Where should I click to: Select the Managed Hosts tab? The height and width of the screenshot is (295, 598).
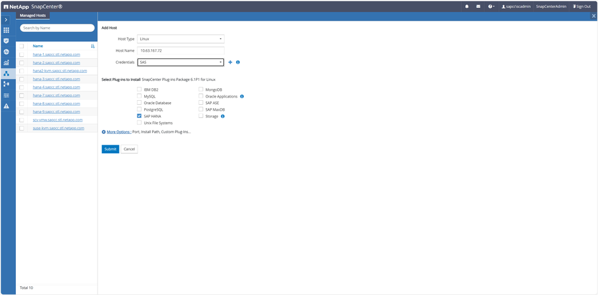click(33, 16)
